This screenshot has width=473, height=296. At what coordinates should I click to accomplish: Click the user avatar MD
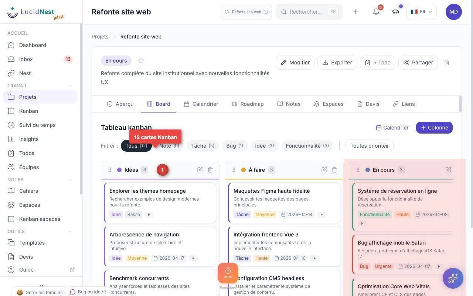pos(454,12)
